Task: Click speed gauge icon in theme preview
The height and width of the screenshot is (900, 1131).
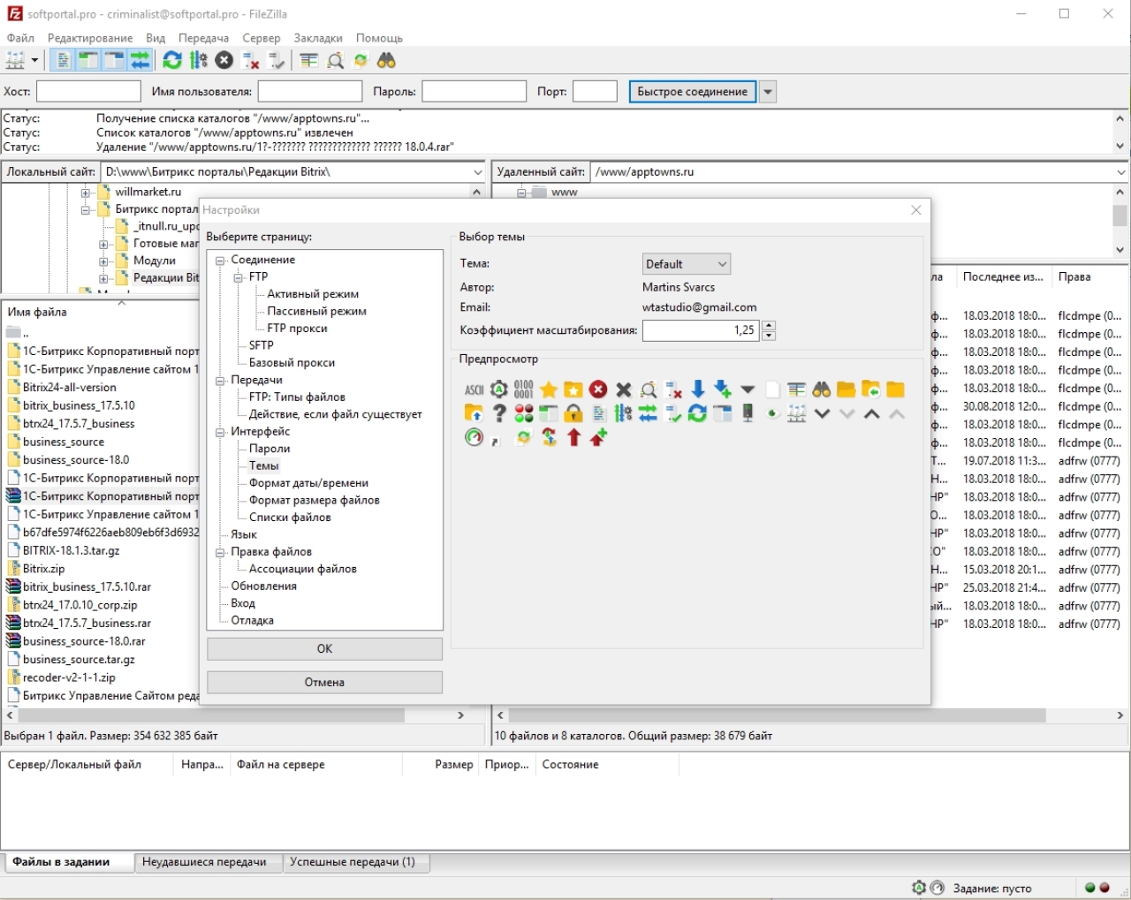Action: click(x=474, y=437)
